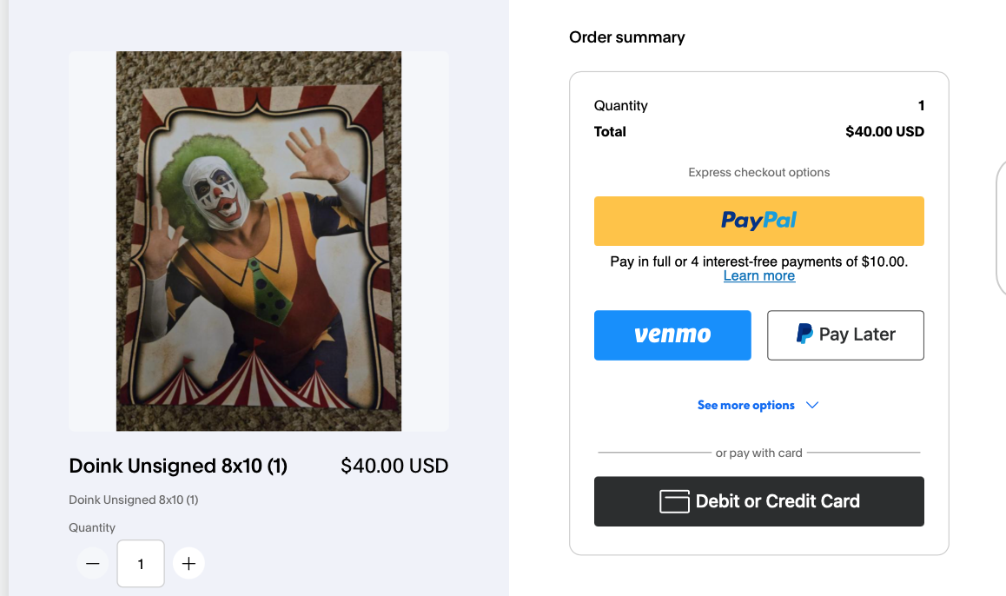Image resolution: width=1006 pixels, height=596 pixels.
Task: Click the chevron beside See more options
Action: coord(812,405)
